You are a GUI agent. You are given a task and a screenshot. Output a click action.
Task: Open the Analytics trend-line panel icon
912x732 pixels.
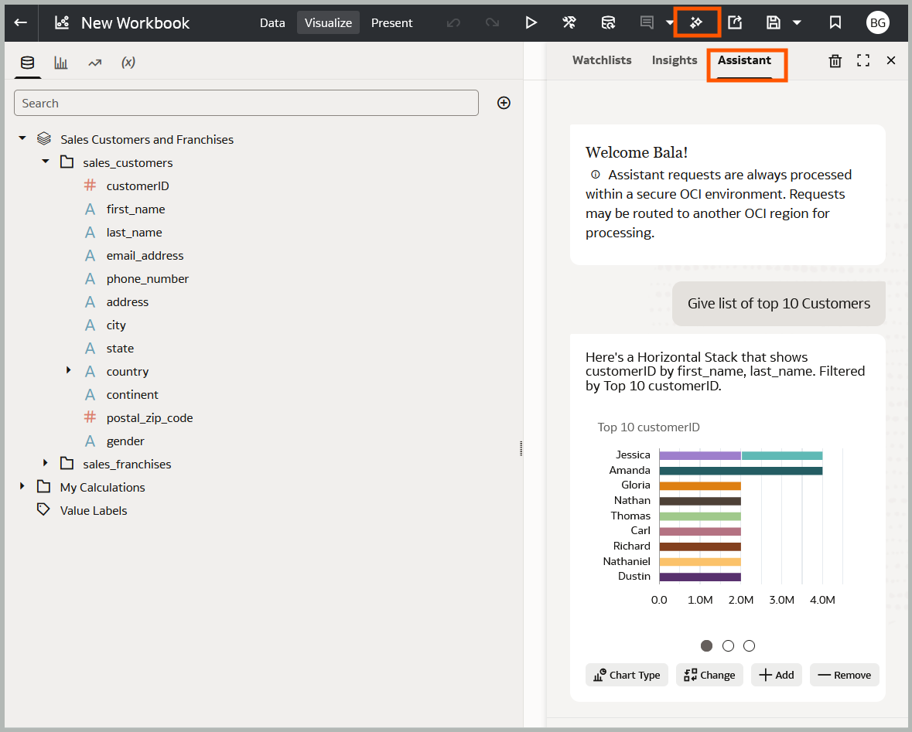click(x=94, y=62)
